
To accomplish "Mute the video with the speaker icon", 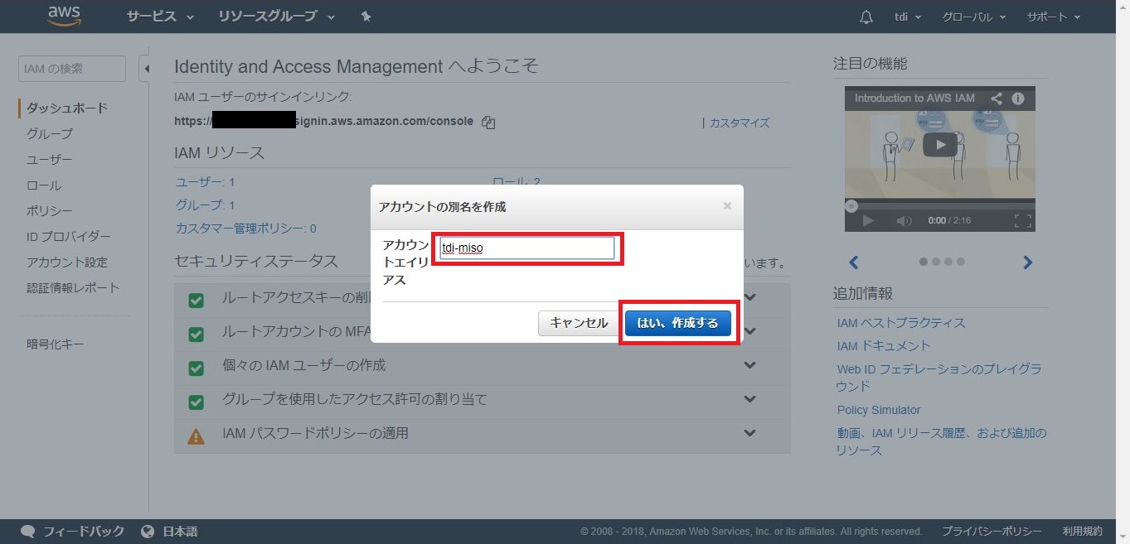I will (x=904, y=221).
